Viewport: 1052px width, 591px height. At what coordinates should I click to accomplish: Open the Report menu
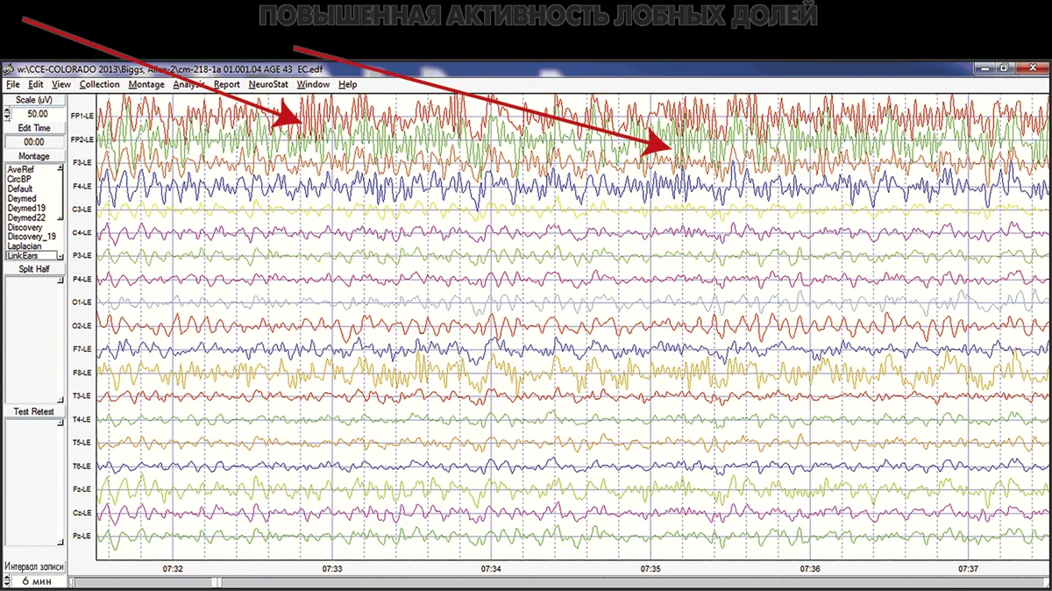pyautogui.click(x=226, y=84)
